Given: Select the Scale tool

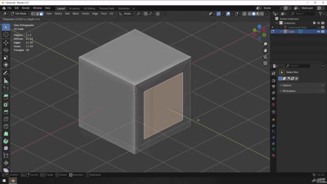Looking at the screenshot, I should [x=6, y=57].
